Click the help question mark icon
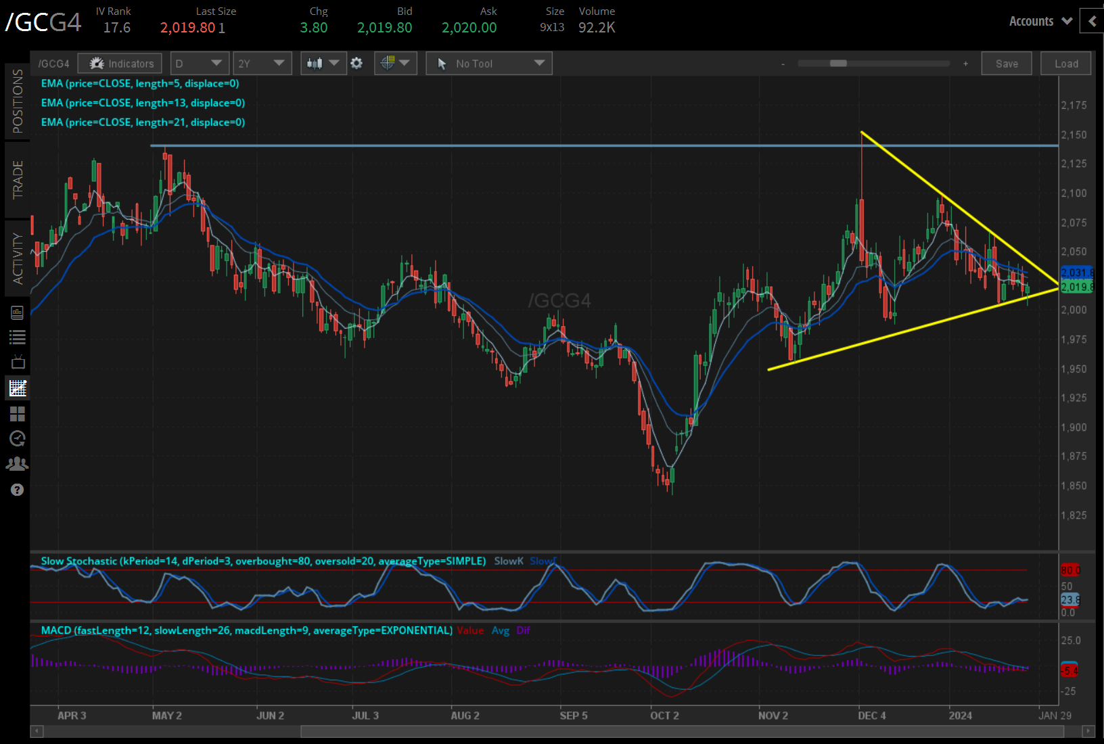This screenshot has height=744, width=1104. pyautogui.click(x=18, y=490)
